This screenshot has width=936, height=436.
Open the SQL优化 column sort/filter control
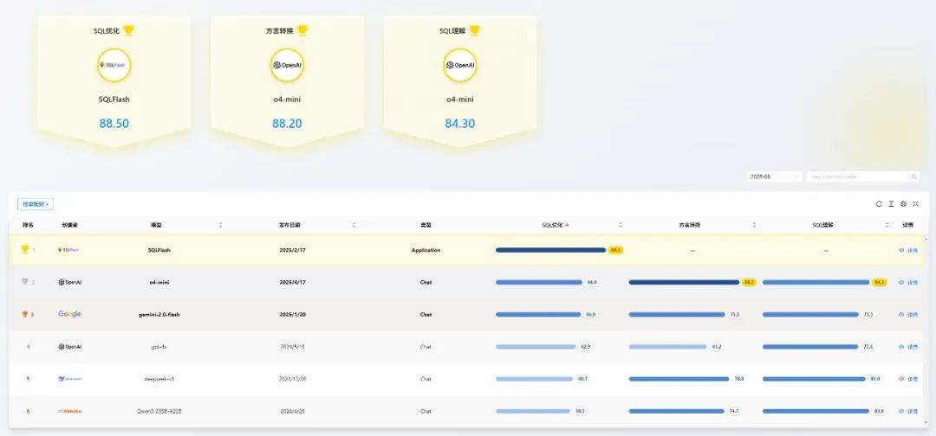coord(621,225)
